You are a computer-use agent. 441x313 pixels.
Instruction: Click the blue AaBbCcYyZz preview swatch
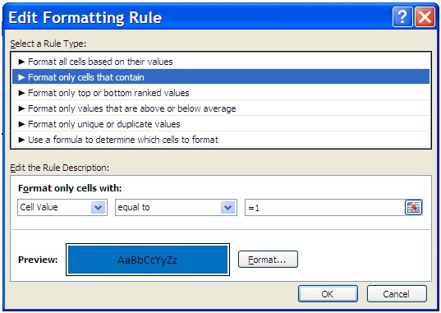[148, 260]
